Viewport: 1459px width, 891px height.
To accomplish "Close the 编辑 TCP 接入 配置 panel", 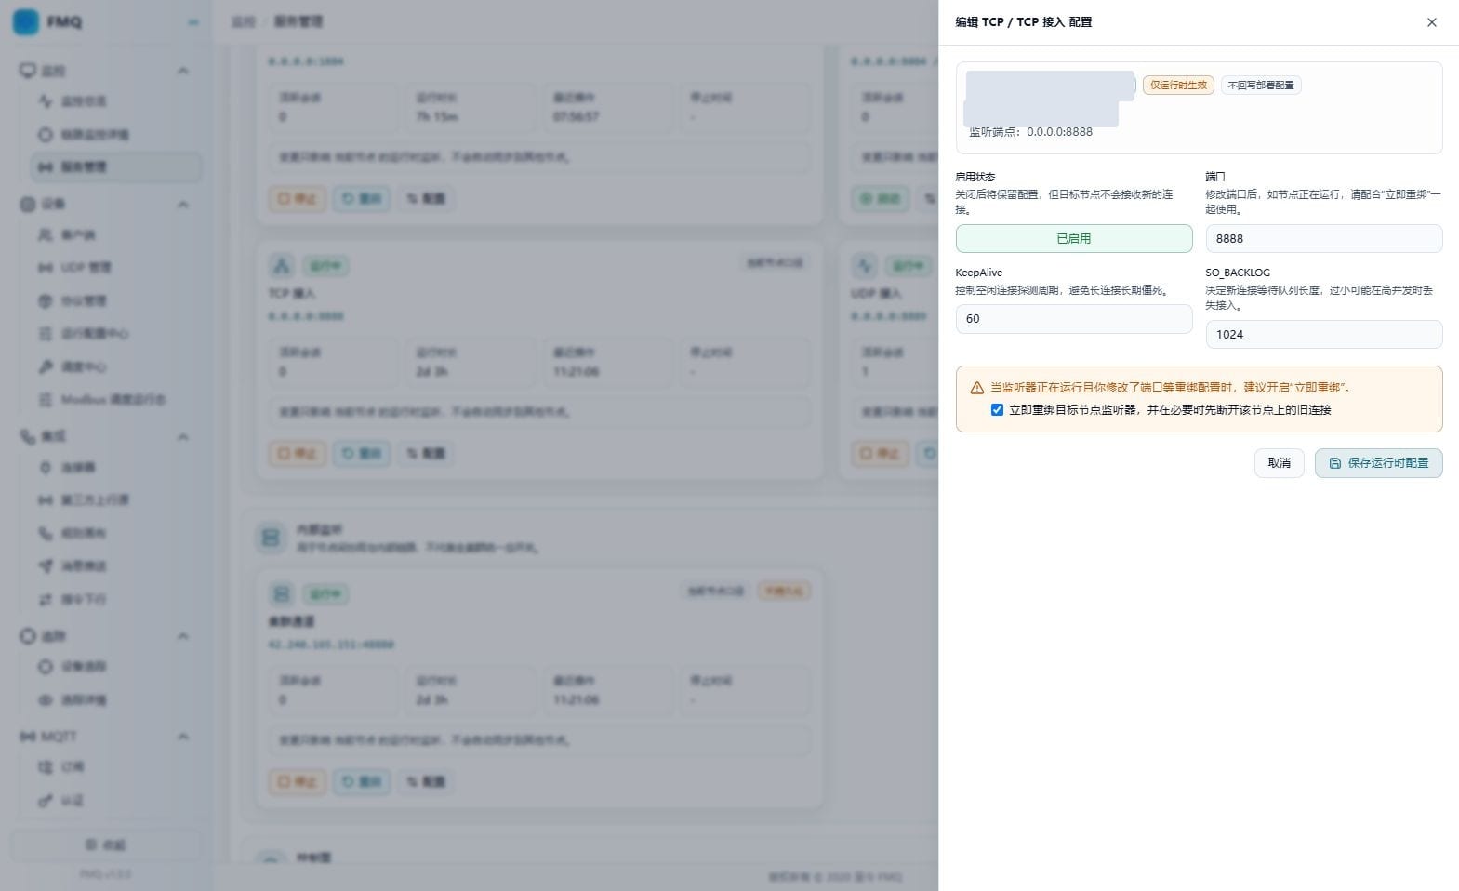I will (x=1431, y=22).
